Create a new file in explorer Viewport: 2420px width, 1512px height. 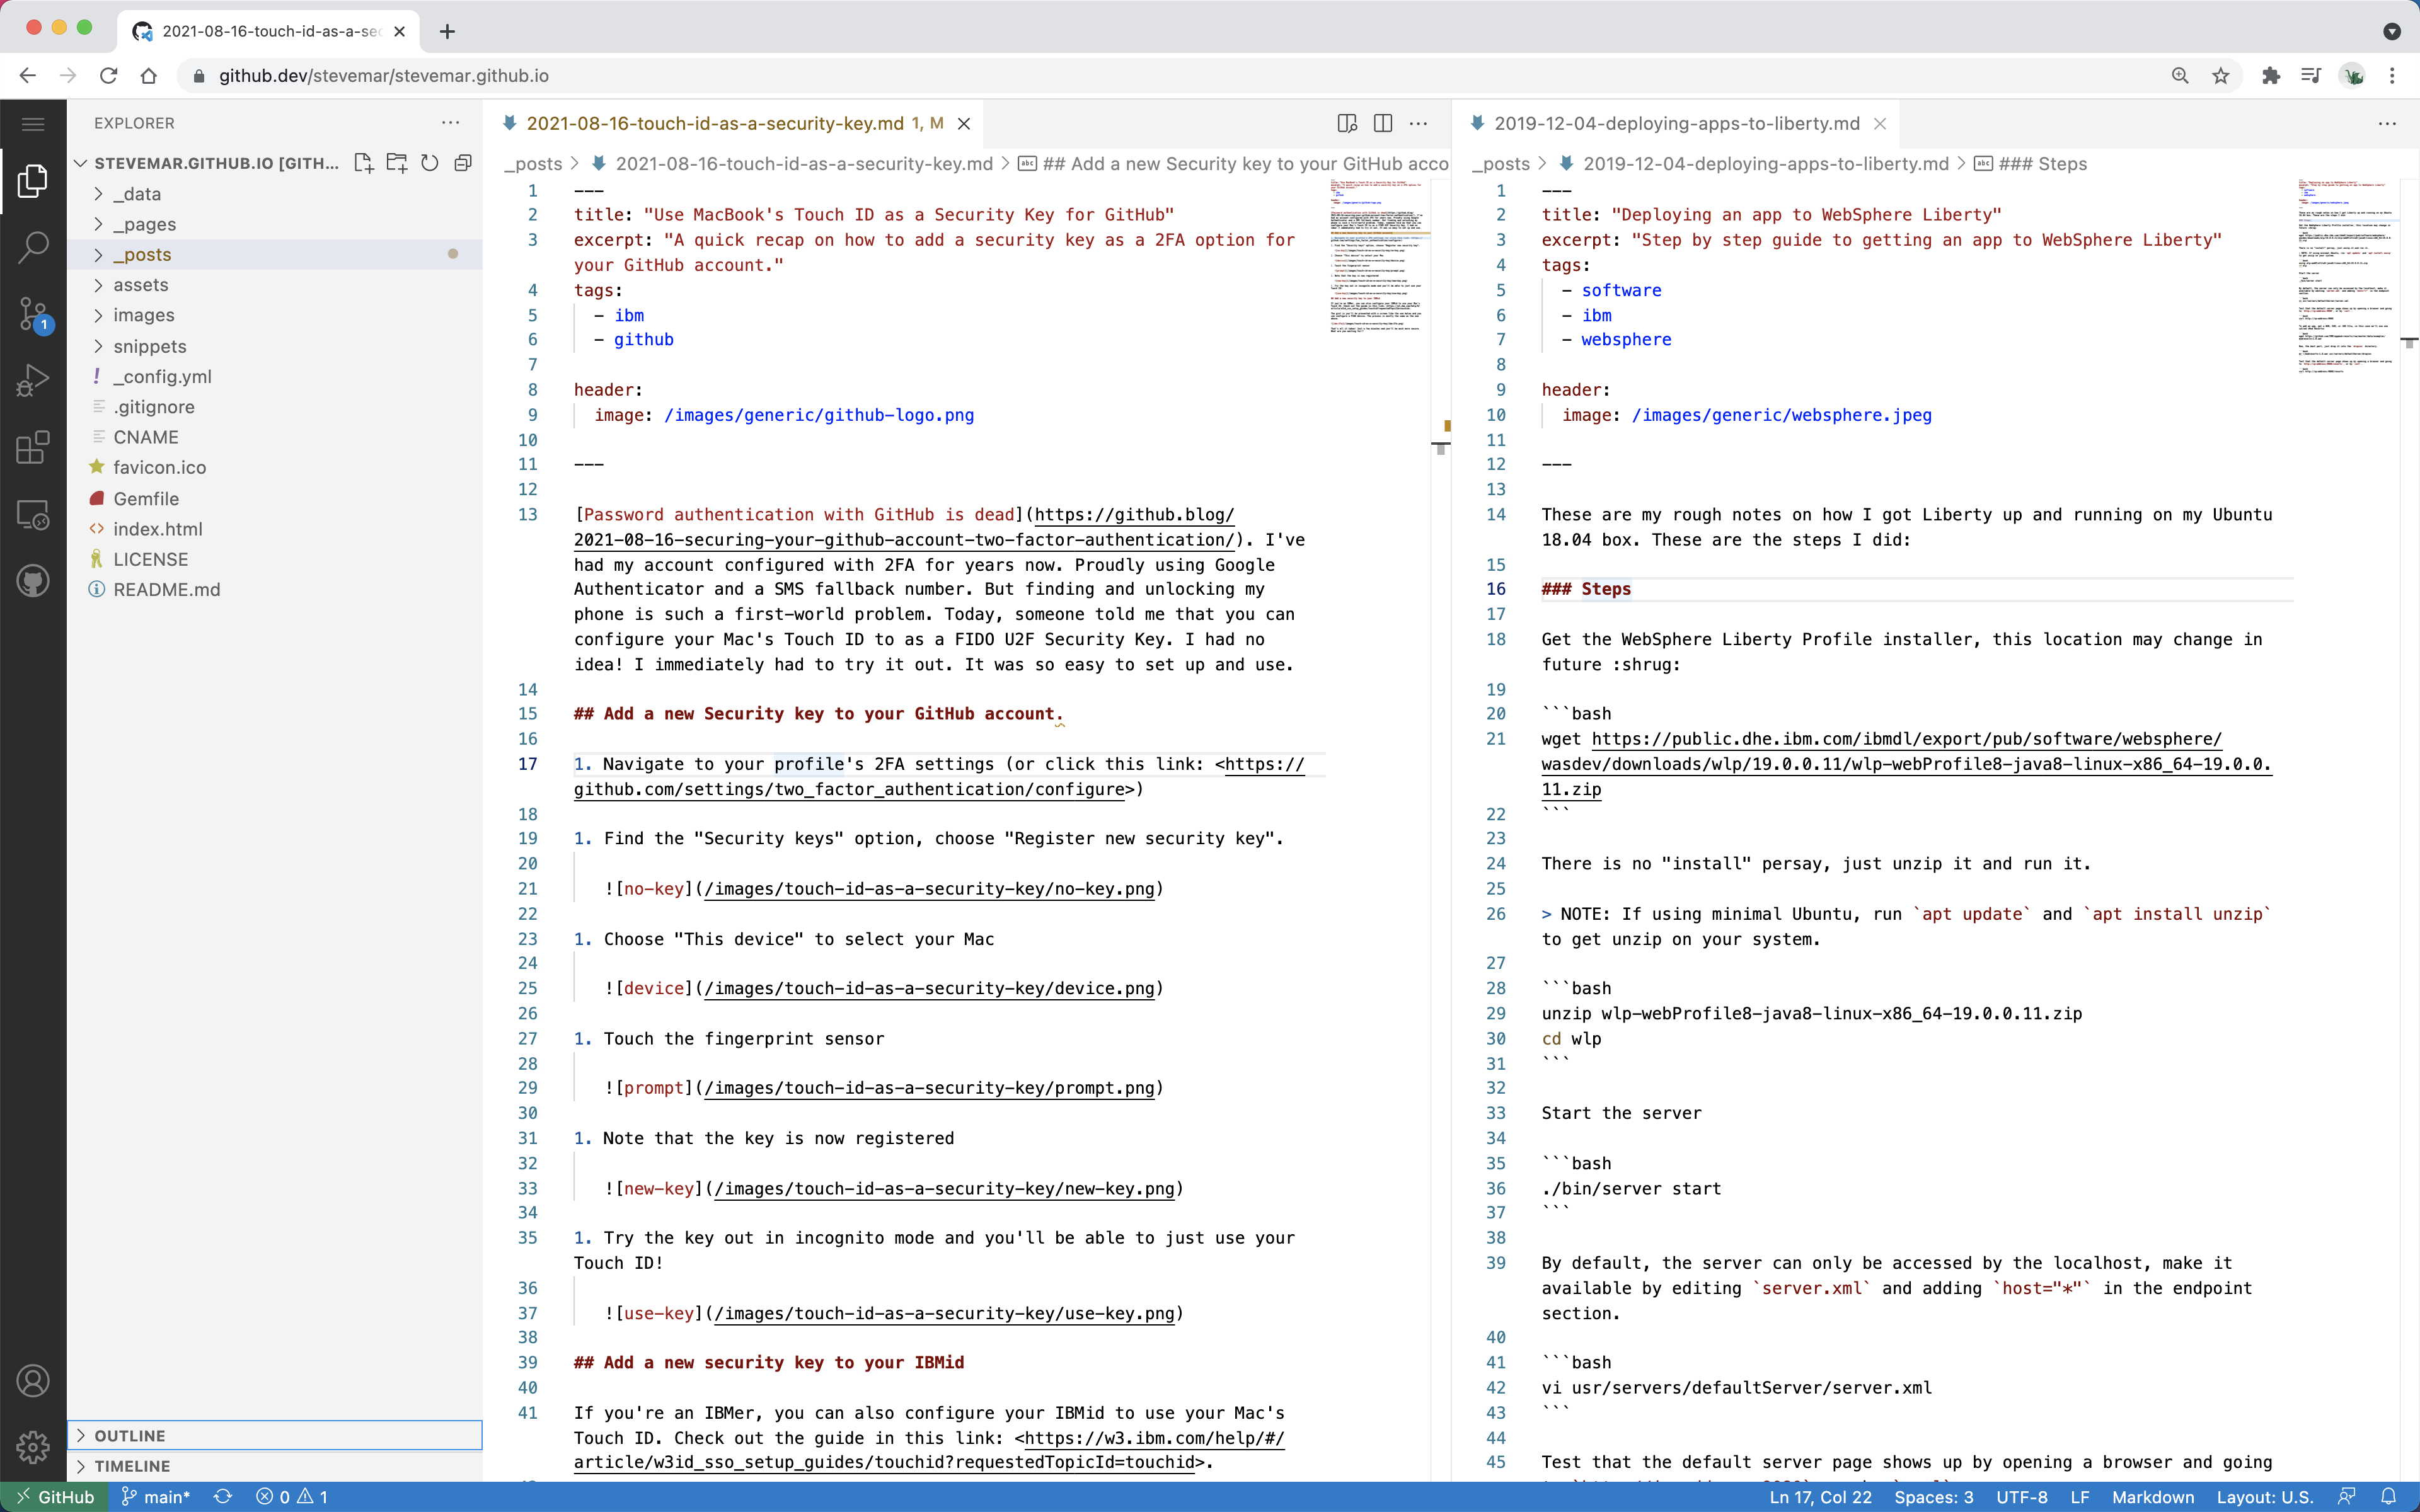click(364, 163)
